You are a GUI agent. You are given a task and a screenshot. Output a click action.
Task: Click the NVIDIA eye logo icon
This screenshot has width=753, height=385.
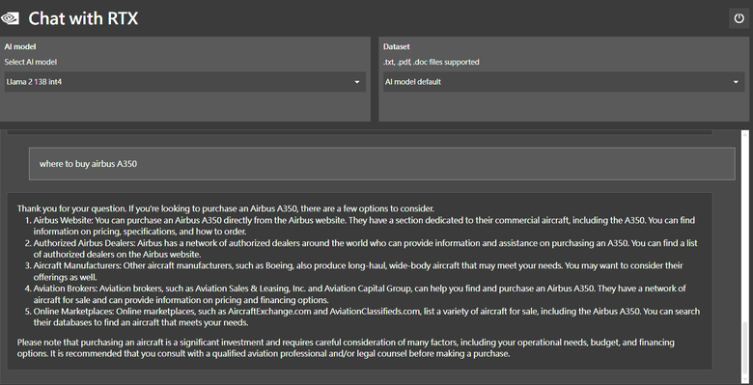[10, 18]
